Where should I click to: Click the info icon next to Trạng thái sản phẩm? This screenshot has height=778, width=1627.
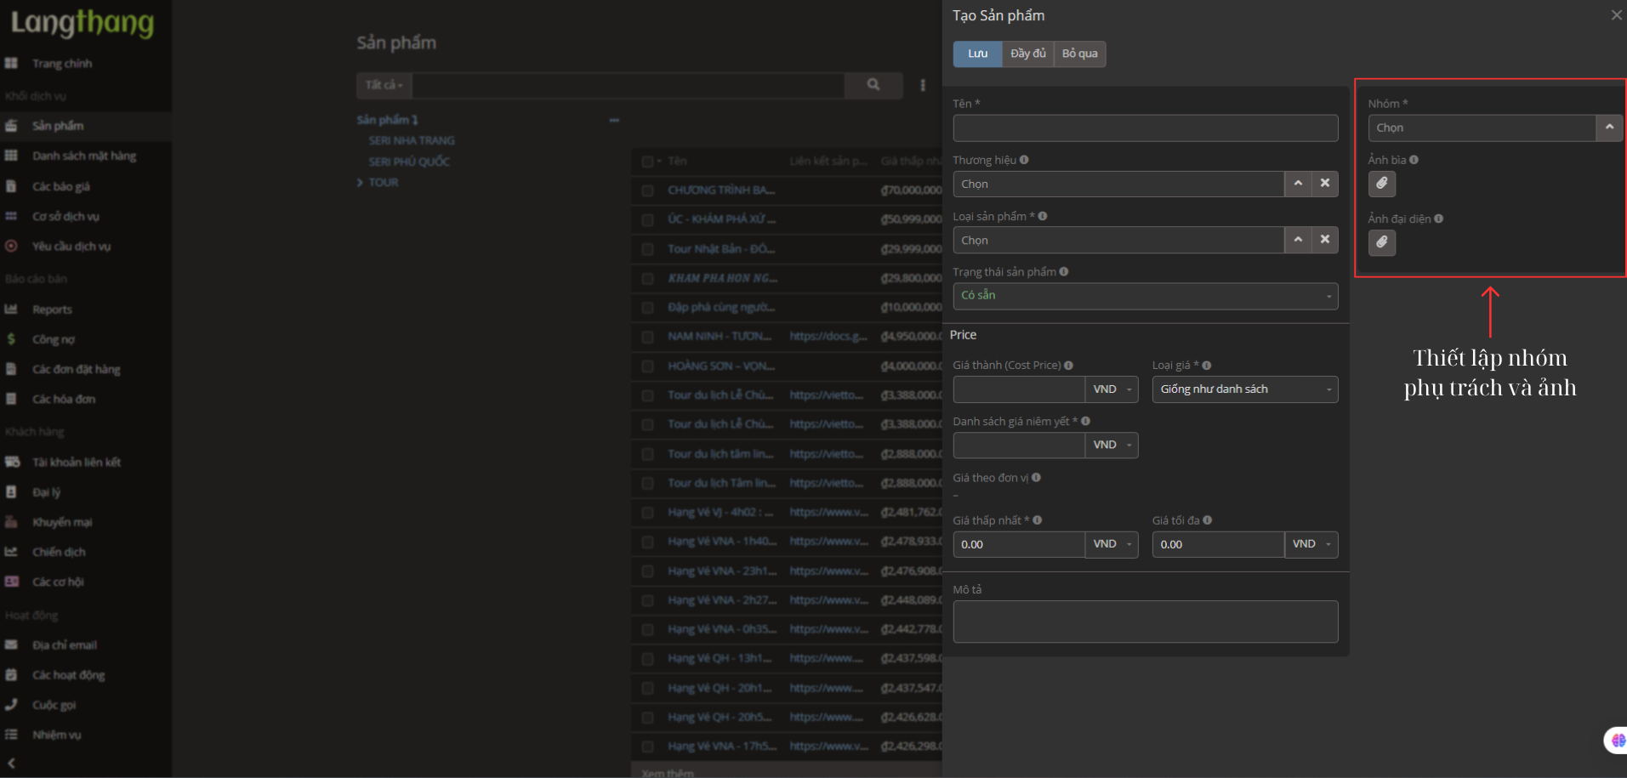(x=1064, y=272)
